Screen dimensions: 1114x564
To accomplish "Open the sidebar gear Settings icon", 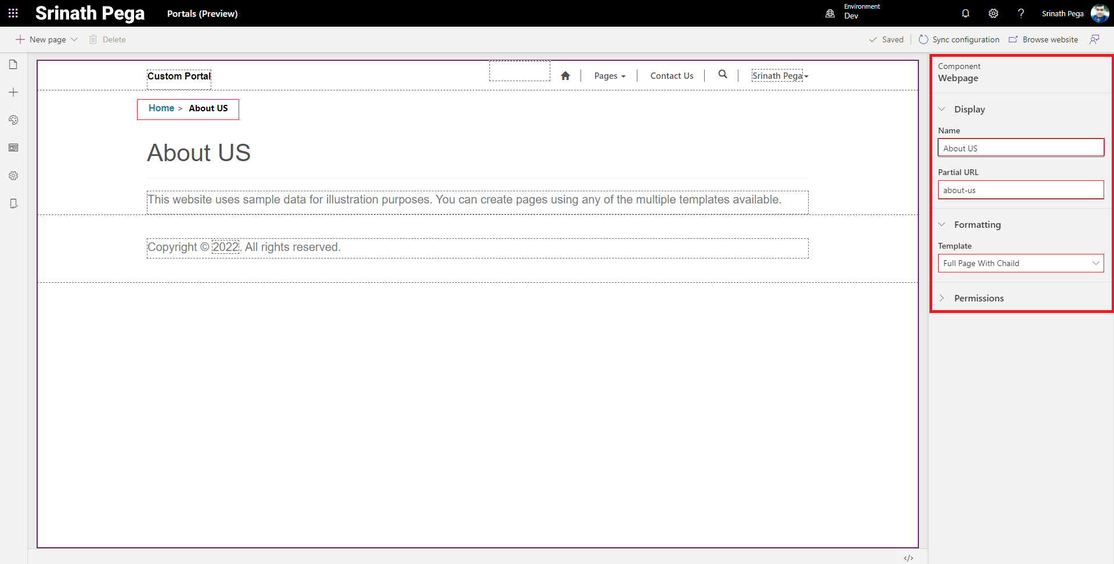I will (x=13, y=176).
